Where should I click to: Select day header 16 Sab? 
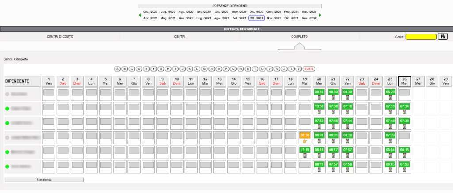click(262, 81)
